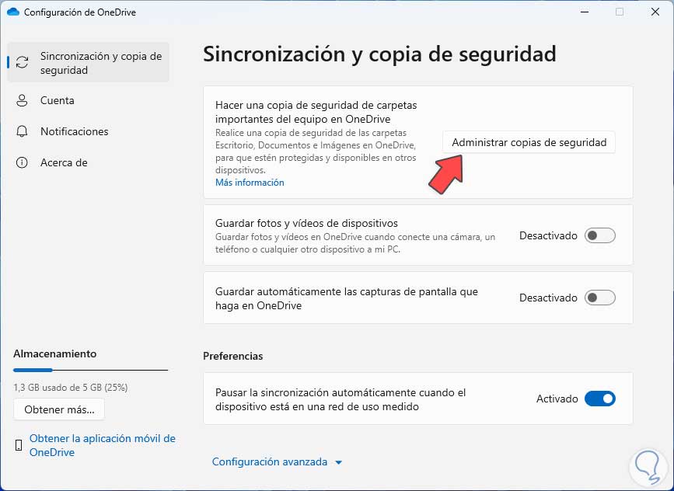Click Desactivado label for fotos y vídeos
674x491 pixels.
[548, 236]
